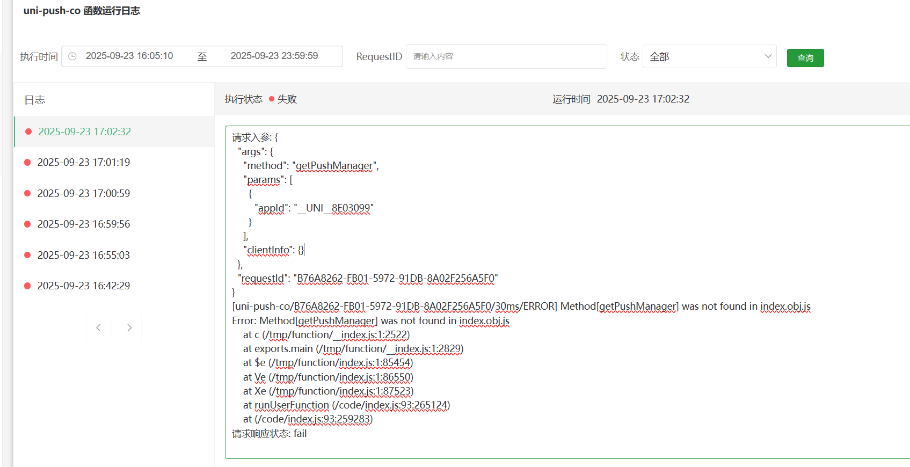Click the 请求入参: { line
The width and height of the screenshot is (910, 467).
point(255,137)
